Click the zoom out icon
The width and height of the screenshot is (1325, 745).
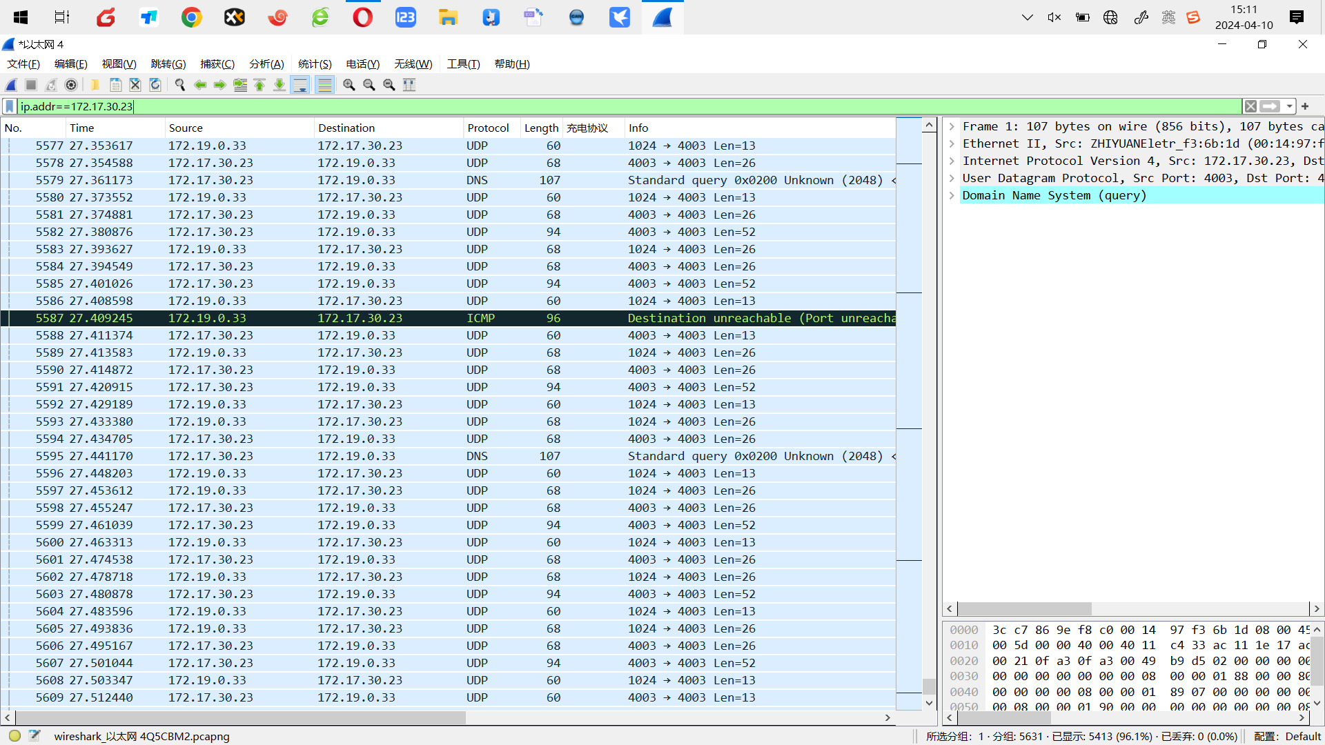[369, 85]
